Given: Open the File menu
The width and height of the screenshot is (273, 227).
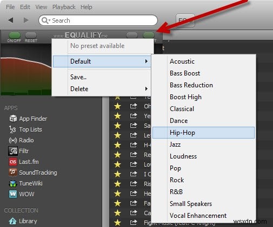Looking at the screenshot, I should pos(10,7).
